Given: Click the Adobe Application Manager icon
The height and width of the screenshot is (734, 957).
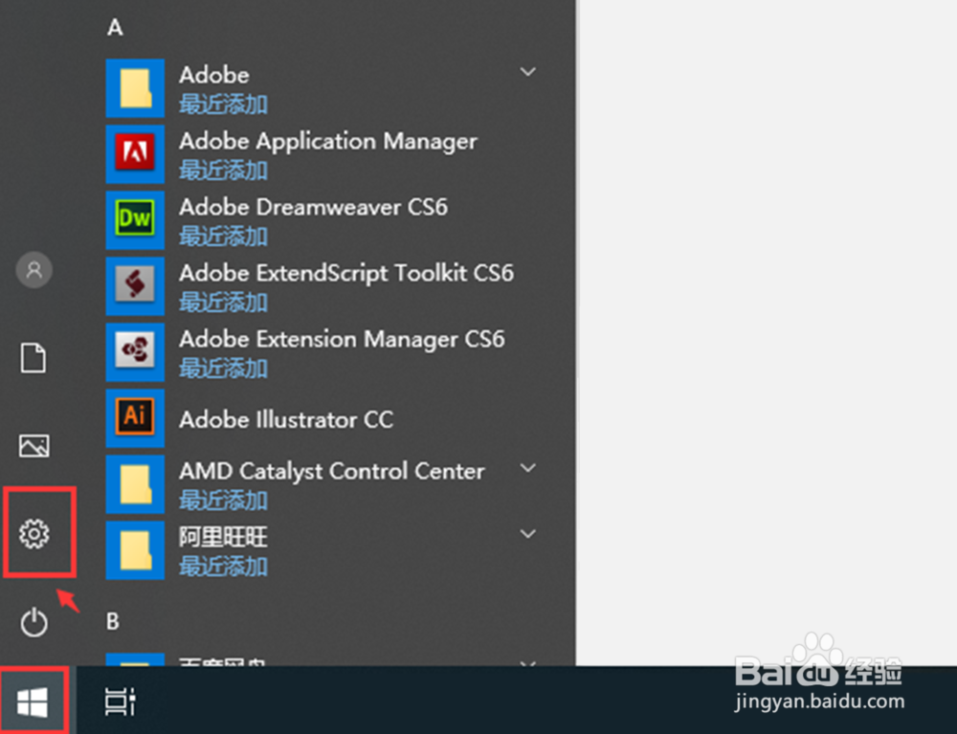Looking at the screenshot, I should pyautogui.click(x=135, y=154).
